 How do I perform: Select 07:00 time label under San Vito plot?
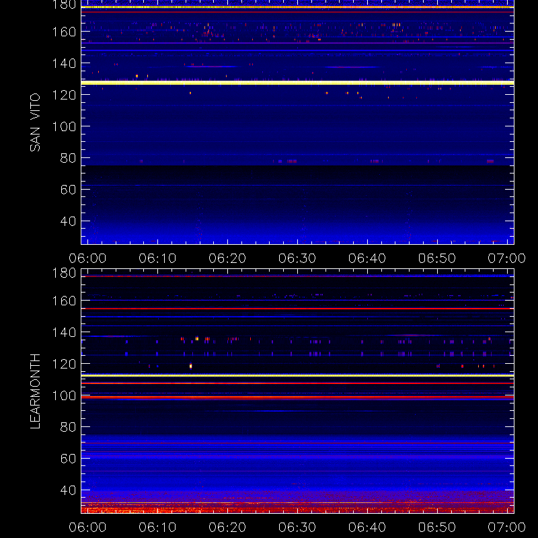point(507,258)
